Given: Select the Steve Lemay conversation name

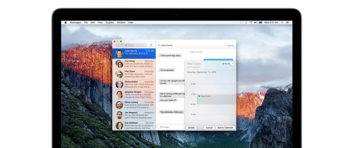Looking at the screenshot, I should [131, 102].
